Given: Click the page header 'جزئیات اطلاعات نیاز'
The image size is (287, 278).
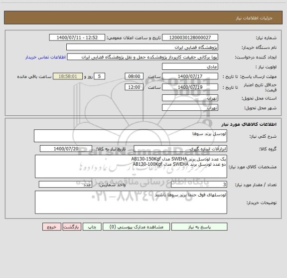Looking at the screenshot, I should [254, 18].
